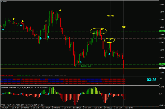This screenshot has height=109, width=165.
Task: Click the '2 Oct 13:40' time axis label
Action: tap(129, 108)
